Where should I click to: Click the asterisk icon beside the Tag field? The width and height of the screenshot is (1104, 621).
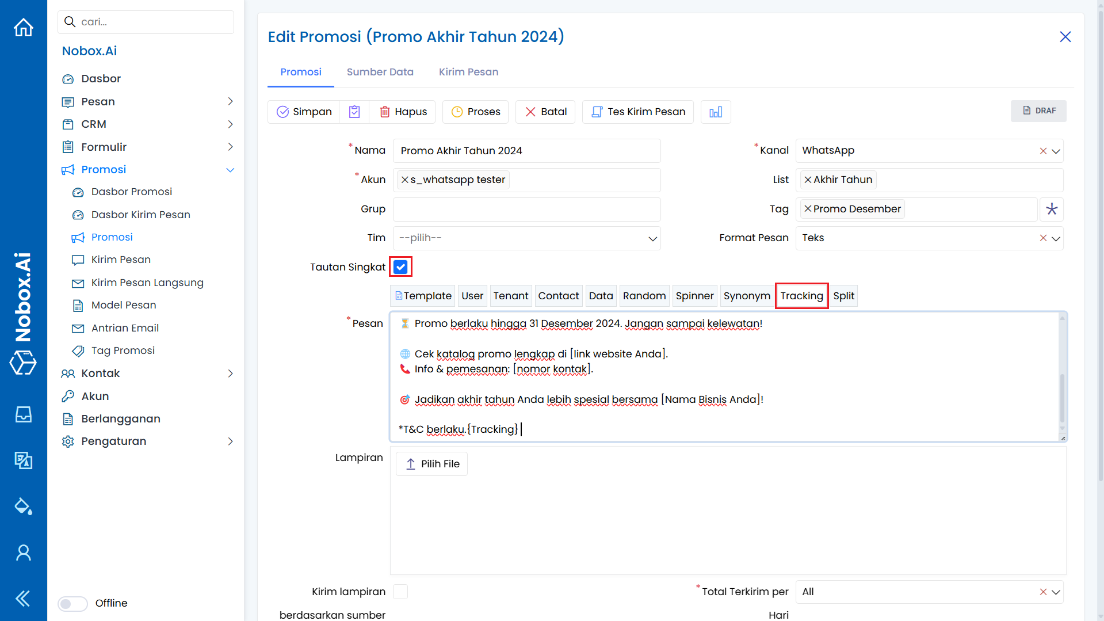pyautogui.click(x=1052, y=209)
